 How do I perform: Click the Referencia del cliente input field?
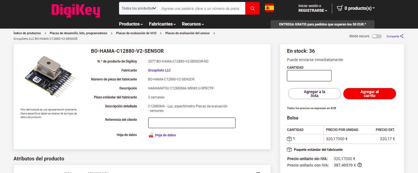(192, 123)
